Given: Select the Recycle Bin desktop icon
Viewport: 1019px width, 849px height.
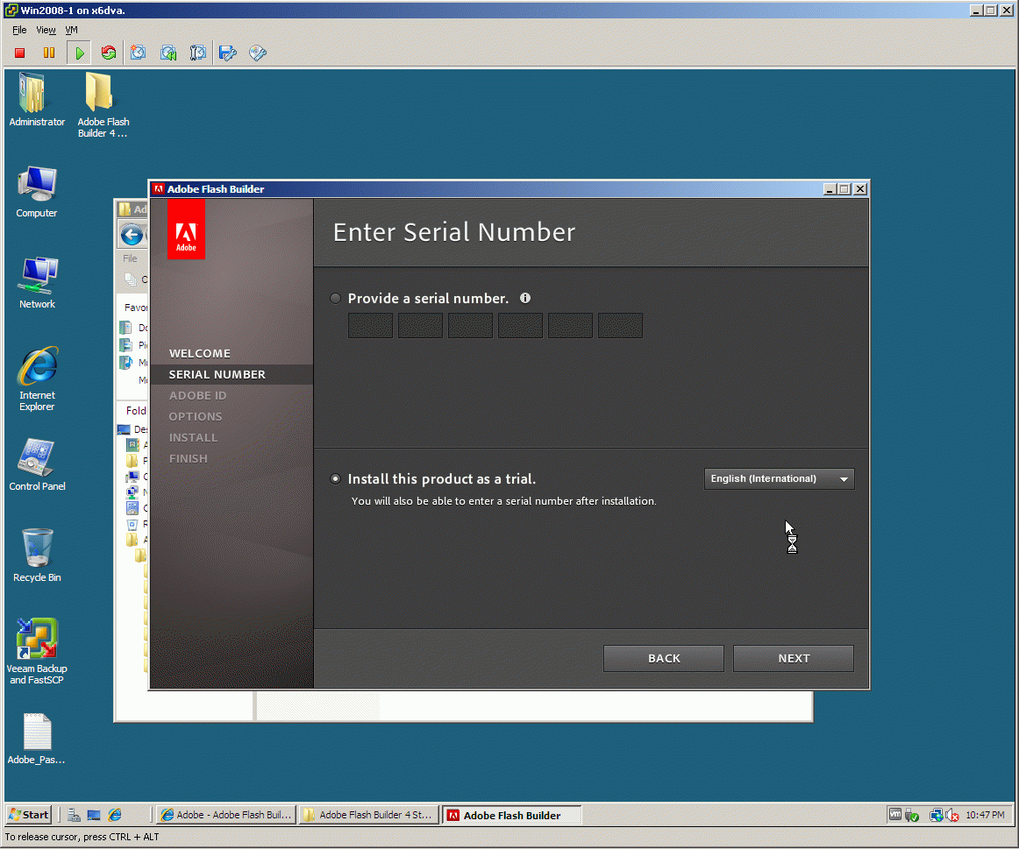Looking at the screenshot, I should coord(37,556).
